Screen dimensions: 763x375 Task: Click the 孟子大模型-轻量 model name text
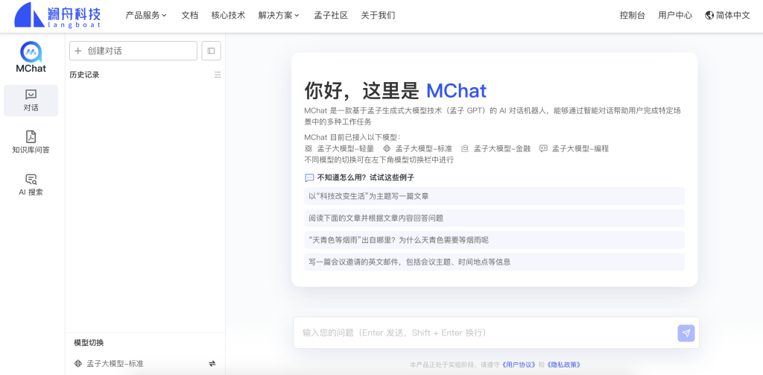coord(346,148)
